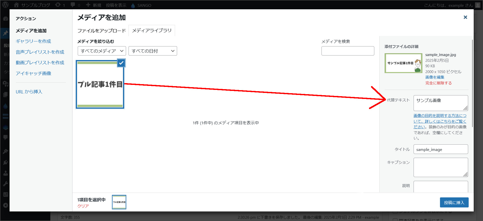Click the home icon beside サンプルブログ

[x=16, y=5]
